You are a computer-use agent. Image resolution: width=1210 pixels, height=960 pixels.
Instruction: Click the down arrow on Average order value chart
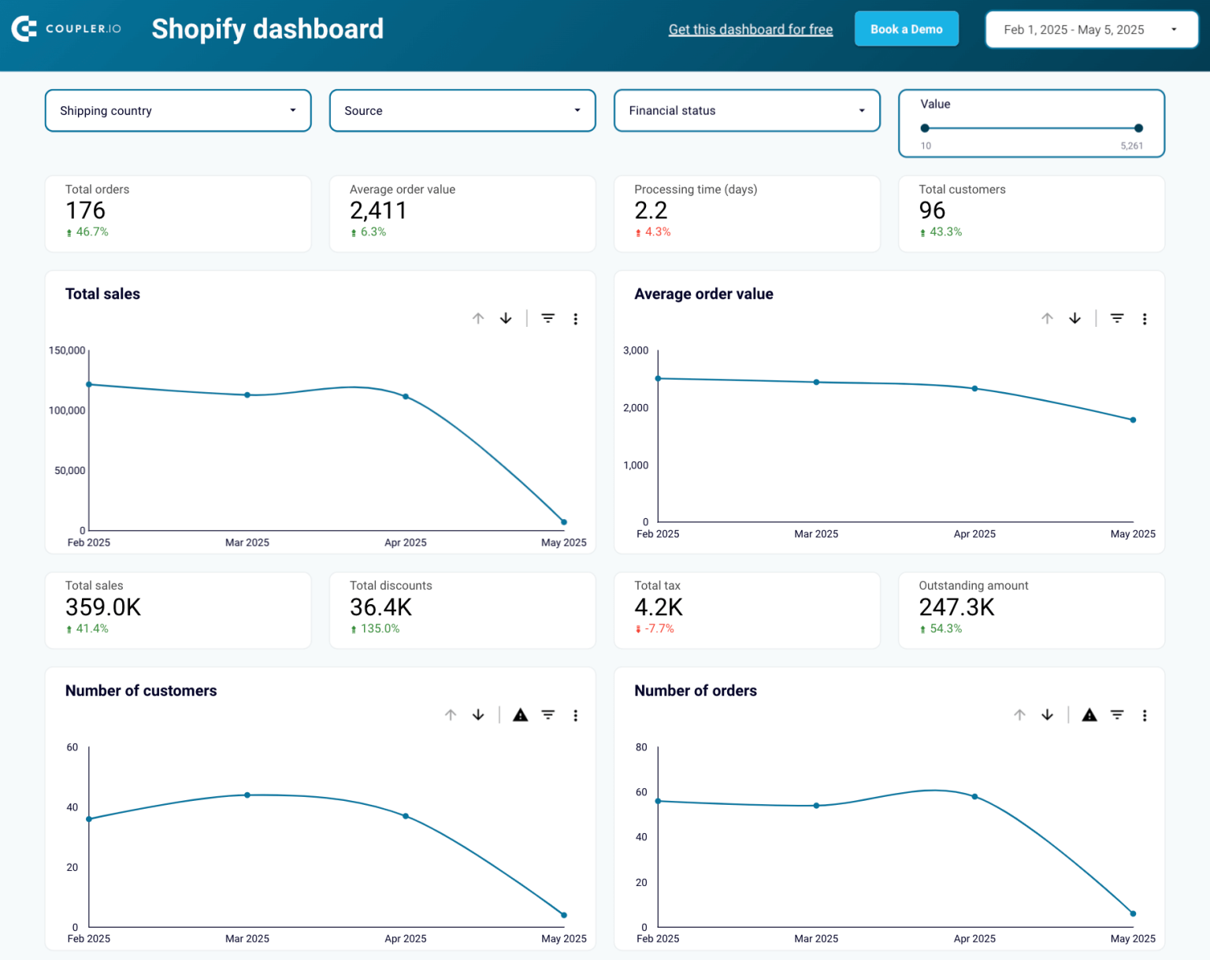(x=1075, y=318)
